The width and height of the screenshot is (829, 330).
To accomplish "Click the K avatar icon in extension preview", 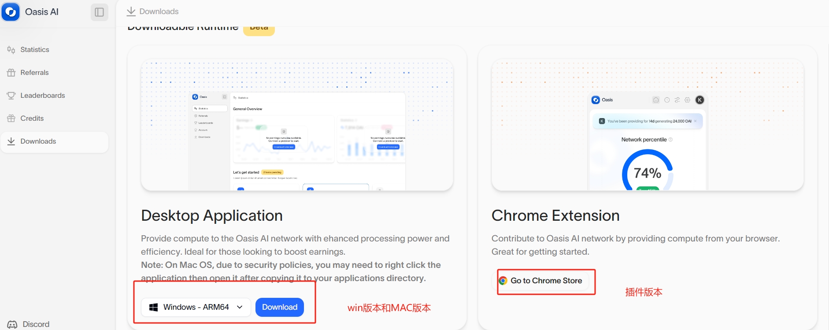I will click(x=699, y=100).
